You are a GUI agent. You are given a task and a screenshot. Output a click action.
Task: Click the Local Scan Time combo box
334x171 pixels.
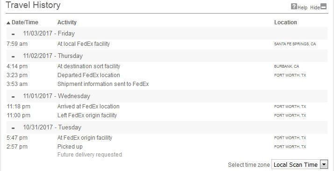coord(299,165)
